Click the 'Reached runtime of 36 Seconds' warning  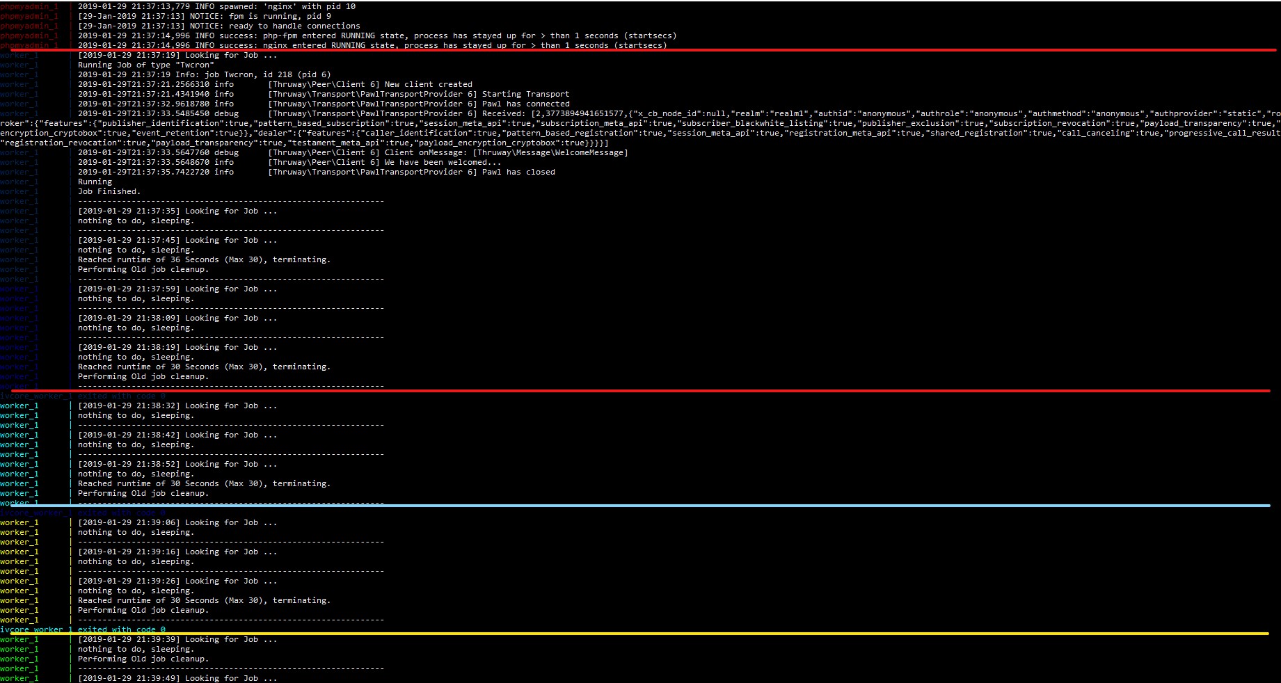pyautogui.click(x=205, y=259)
